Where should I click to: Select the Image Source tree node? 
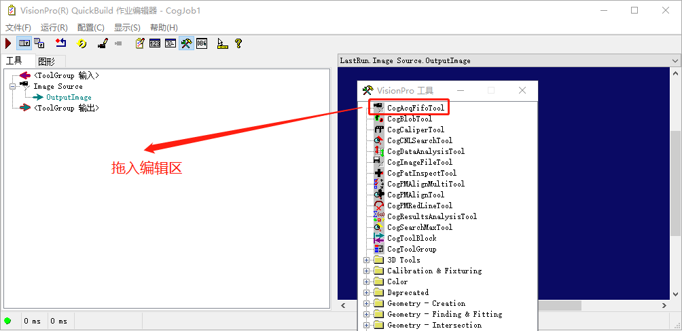(58, 86)
